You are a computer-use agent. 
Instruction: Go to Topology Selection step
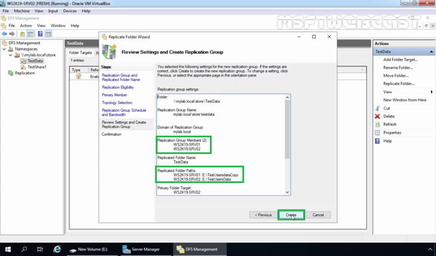tap(117, 103)
